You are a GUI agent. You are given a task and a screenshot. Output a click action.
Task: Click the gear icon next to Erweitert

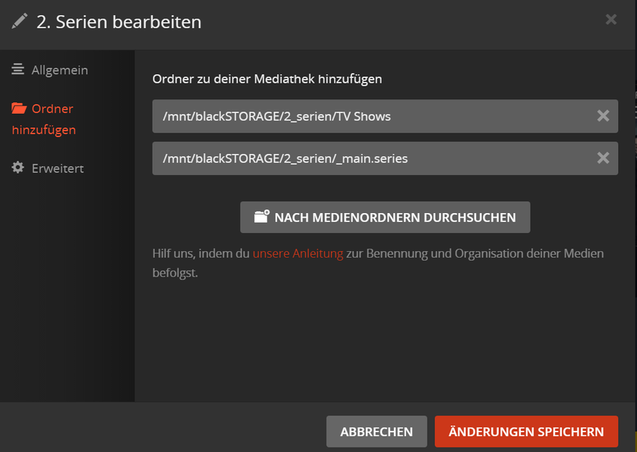17,168
